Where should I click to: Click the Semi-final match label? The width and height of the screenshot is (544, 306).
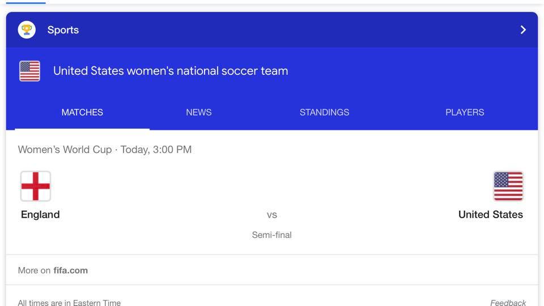tap(271, 235)
